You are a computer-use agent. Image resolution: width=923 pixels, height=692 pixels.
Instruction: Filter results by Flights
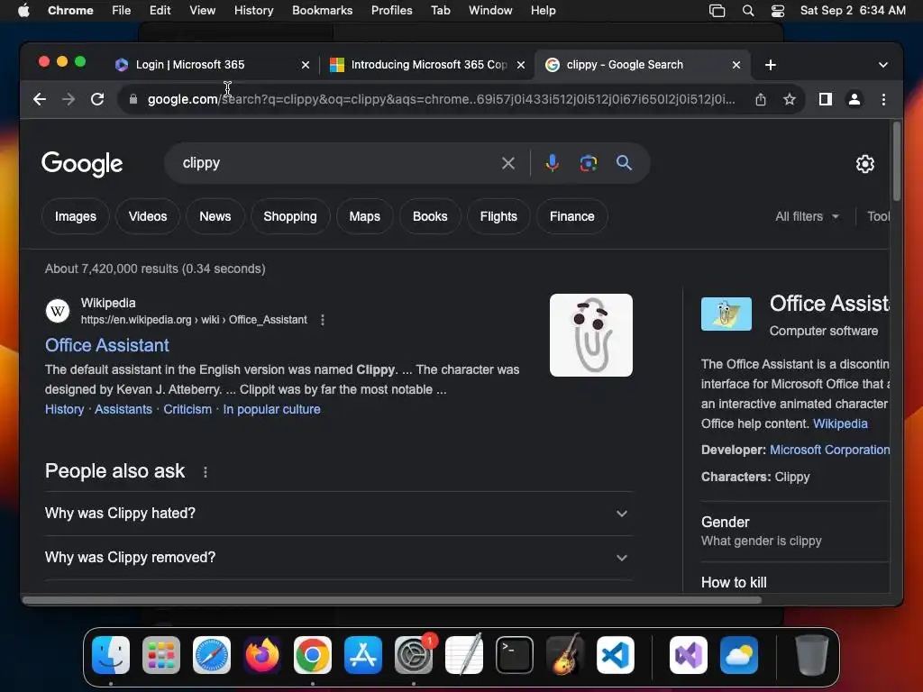498,216
